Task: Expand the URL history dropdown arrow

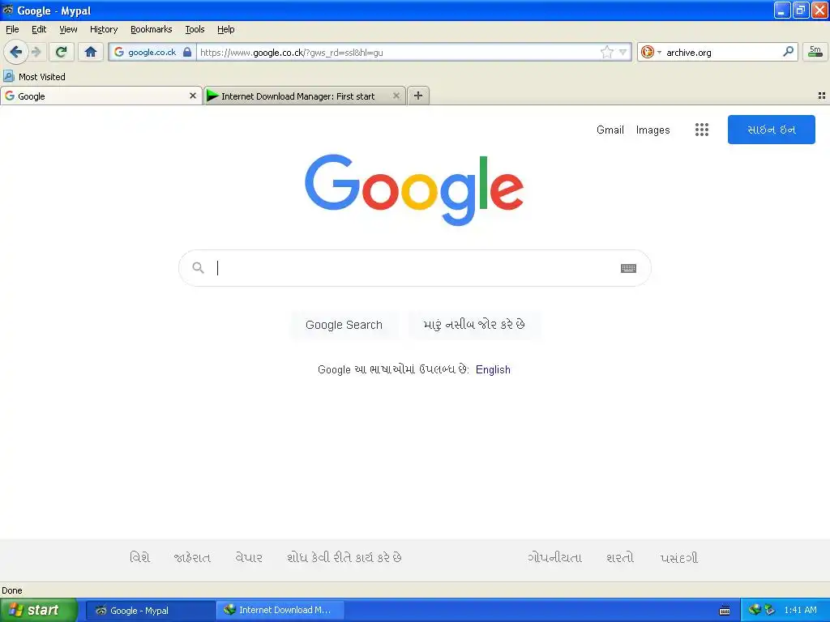Action: point(623,52)
